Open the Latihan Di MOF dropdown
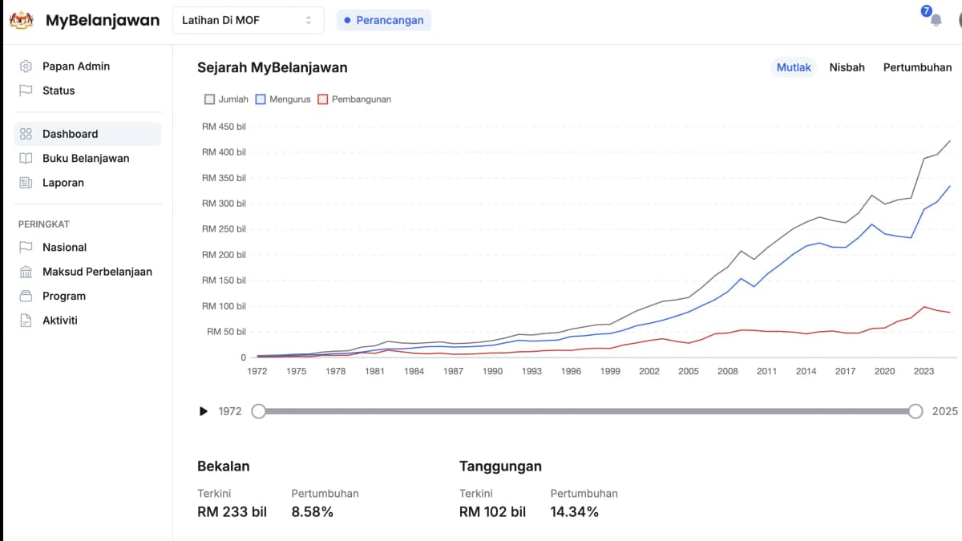962x541 pixels. (x=249, y=20)
